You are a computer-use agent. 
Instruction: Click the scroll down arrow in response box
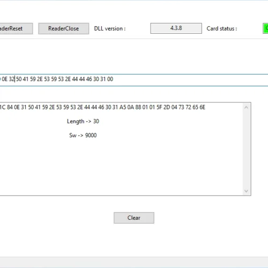246,191
